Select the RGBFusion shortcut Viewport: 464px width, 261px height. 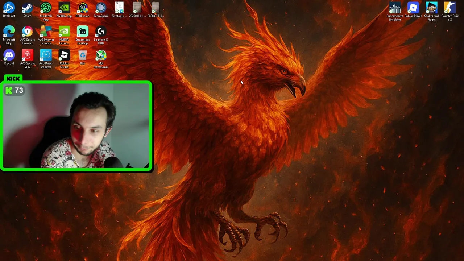[x=83, y=10]
